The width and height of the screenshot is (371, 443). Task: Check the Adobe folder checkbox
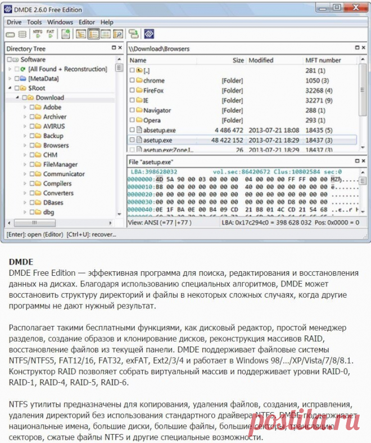click(32, 107)
